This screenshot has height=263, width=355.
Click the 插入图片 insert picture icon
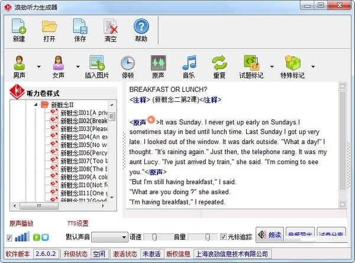tap(97, 68)
